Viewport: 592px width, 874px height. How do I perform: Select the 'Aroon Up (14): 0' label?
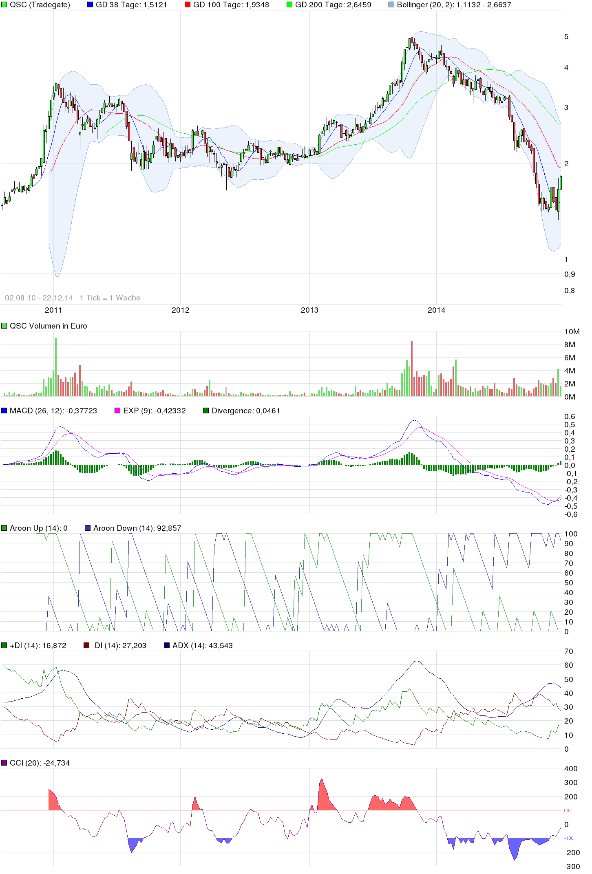point(39,528)
